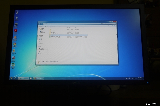Open the Documents library
The width and height of the screenshot is (160, 106).
tap(41, 37)
